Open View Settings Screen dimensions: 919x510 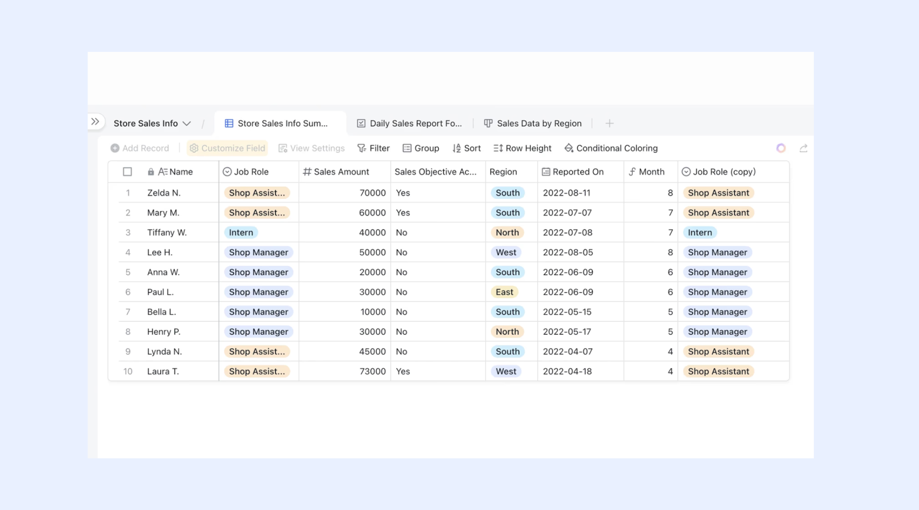pos(311,148)
